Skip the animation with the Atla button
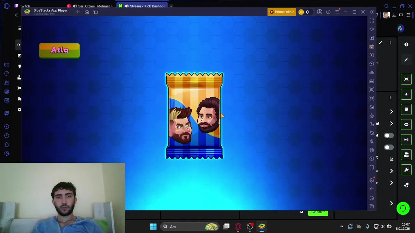This screenshot has height=233, width=415. point(59,50)
